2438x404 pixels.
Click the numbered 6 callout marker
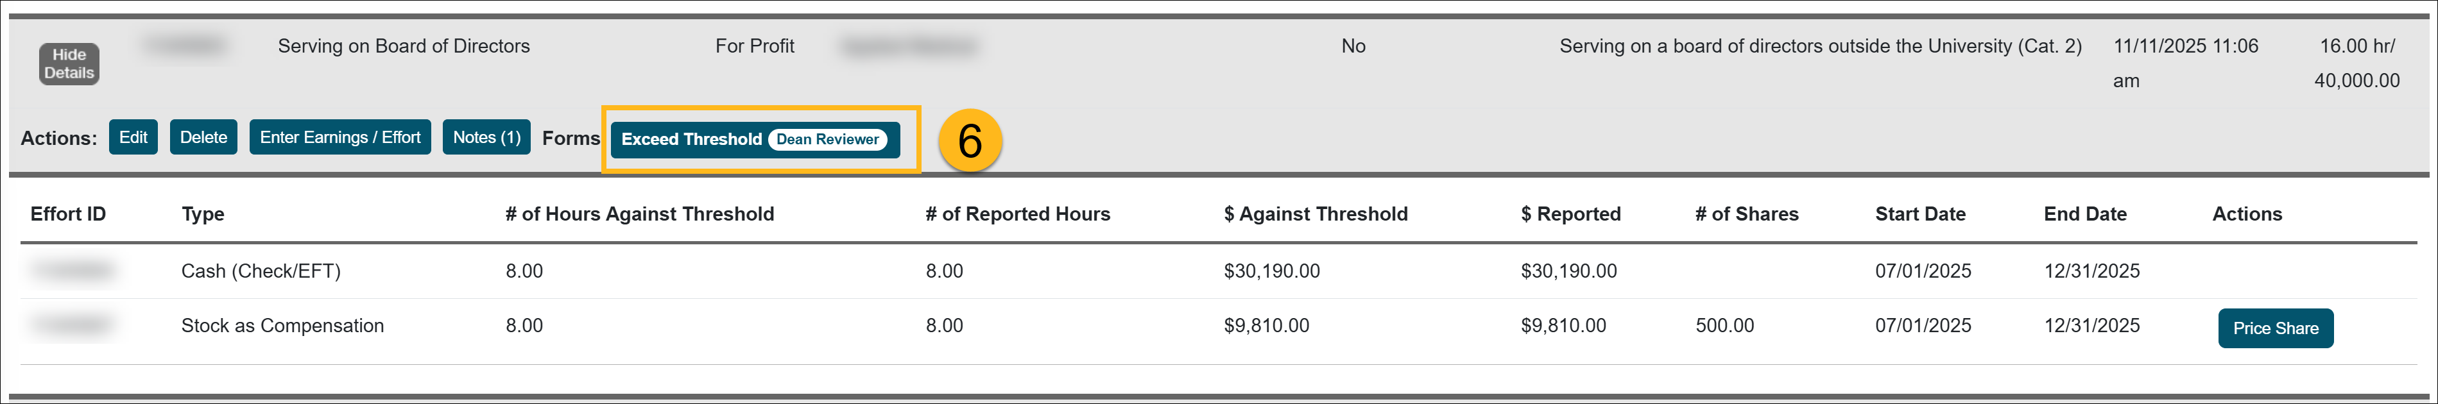[969, 140]
